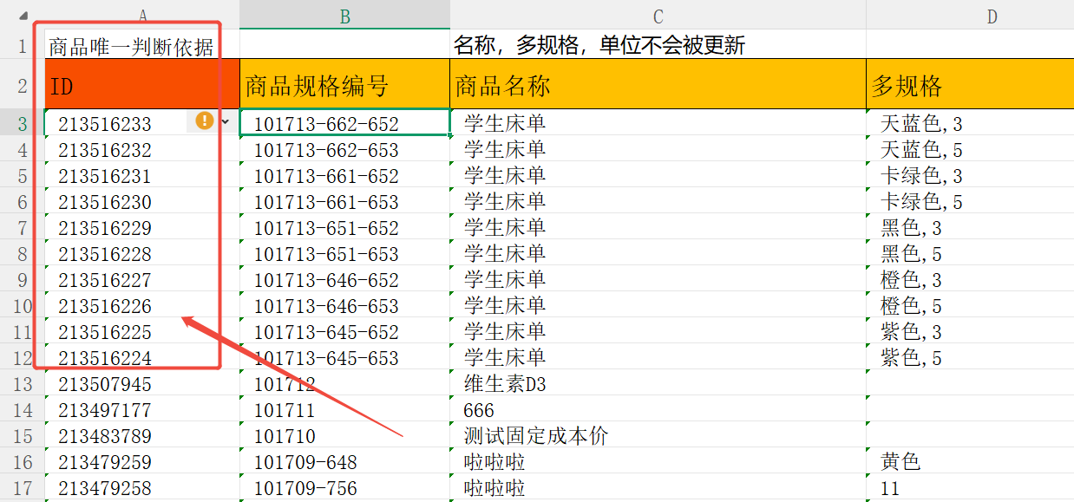Viewport: 1074px width, 502px height.
Task: Click the select-all corner triangle
Action: pos(24,16)
